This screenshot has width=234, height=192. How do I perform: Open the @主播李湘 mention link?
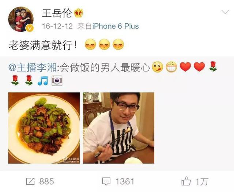[x=33, y=67]
